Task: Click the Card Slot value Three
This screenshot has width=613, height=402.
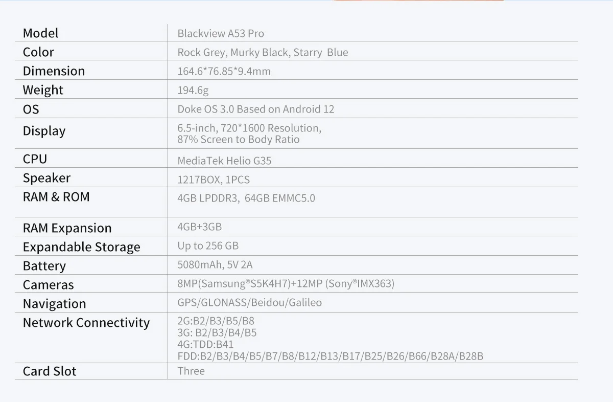Action: pos(191,371)
